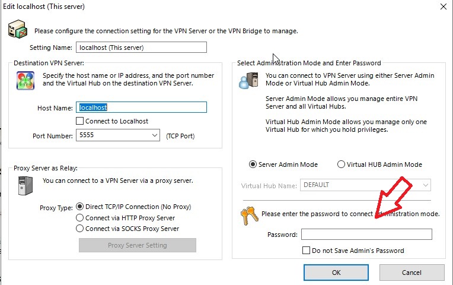453x285 pixels.
Task: Select Server Admin Mode radio button
Action: [x=253, y=164]
